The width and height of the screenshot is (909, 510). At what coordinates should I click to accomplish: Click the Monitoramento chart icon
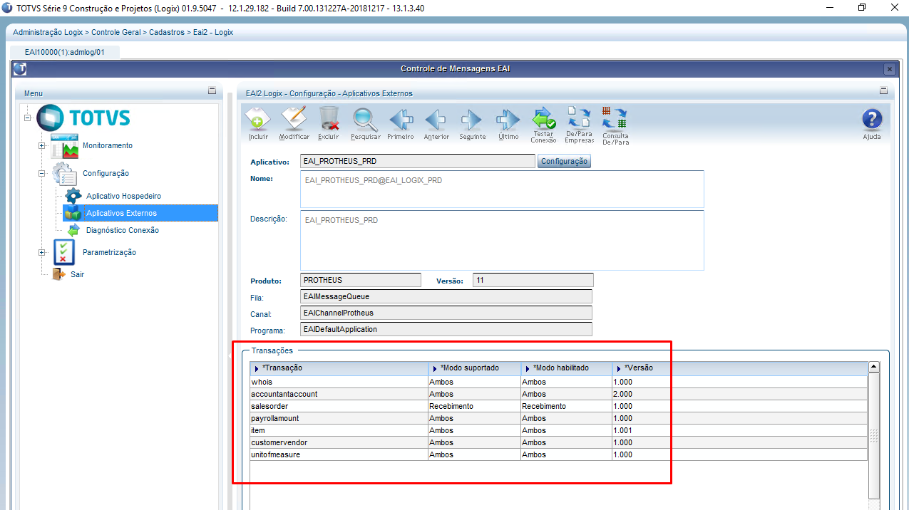64,145
